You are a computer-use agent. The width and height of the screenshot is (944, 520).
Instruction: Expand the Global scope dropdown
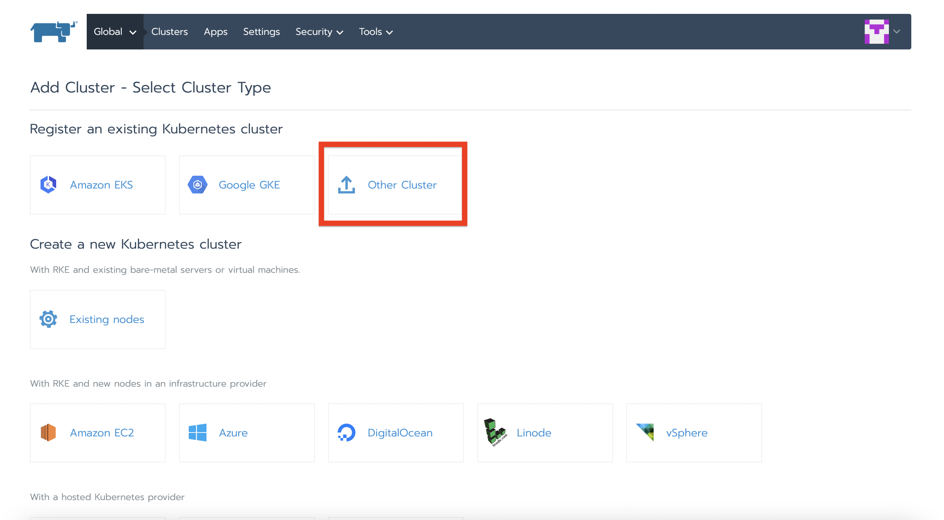(115, 32)
